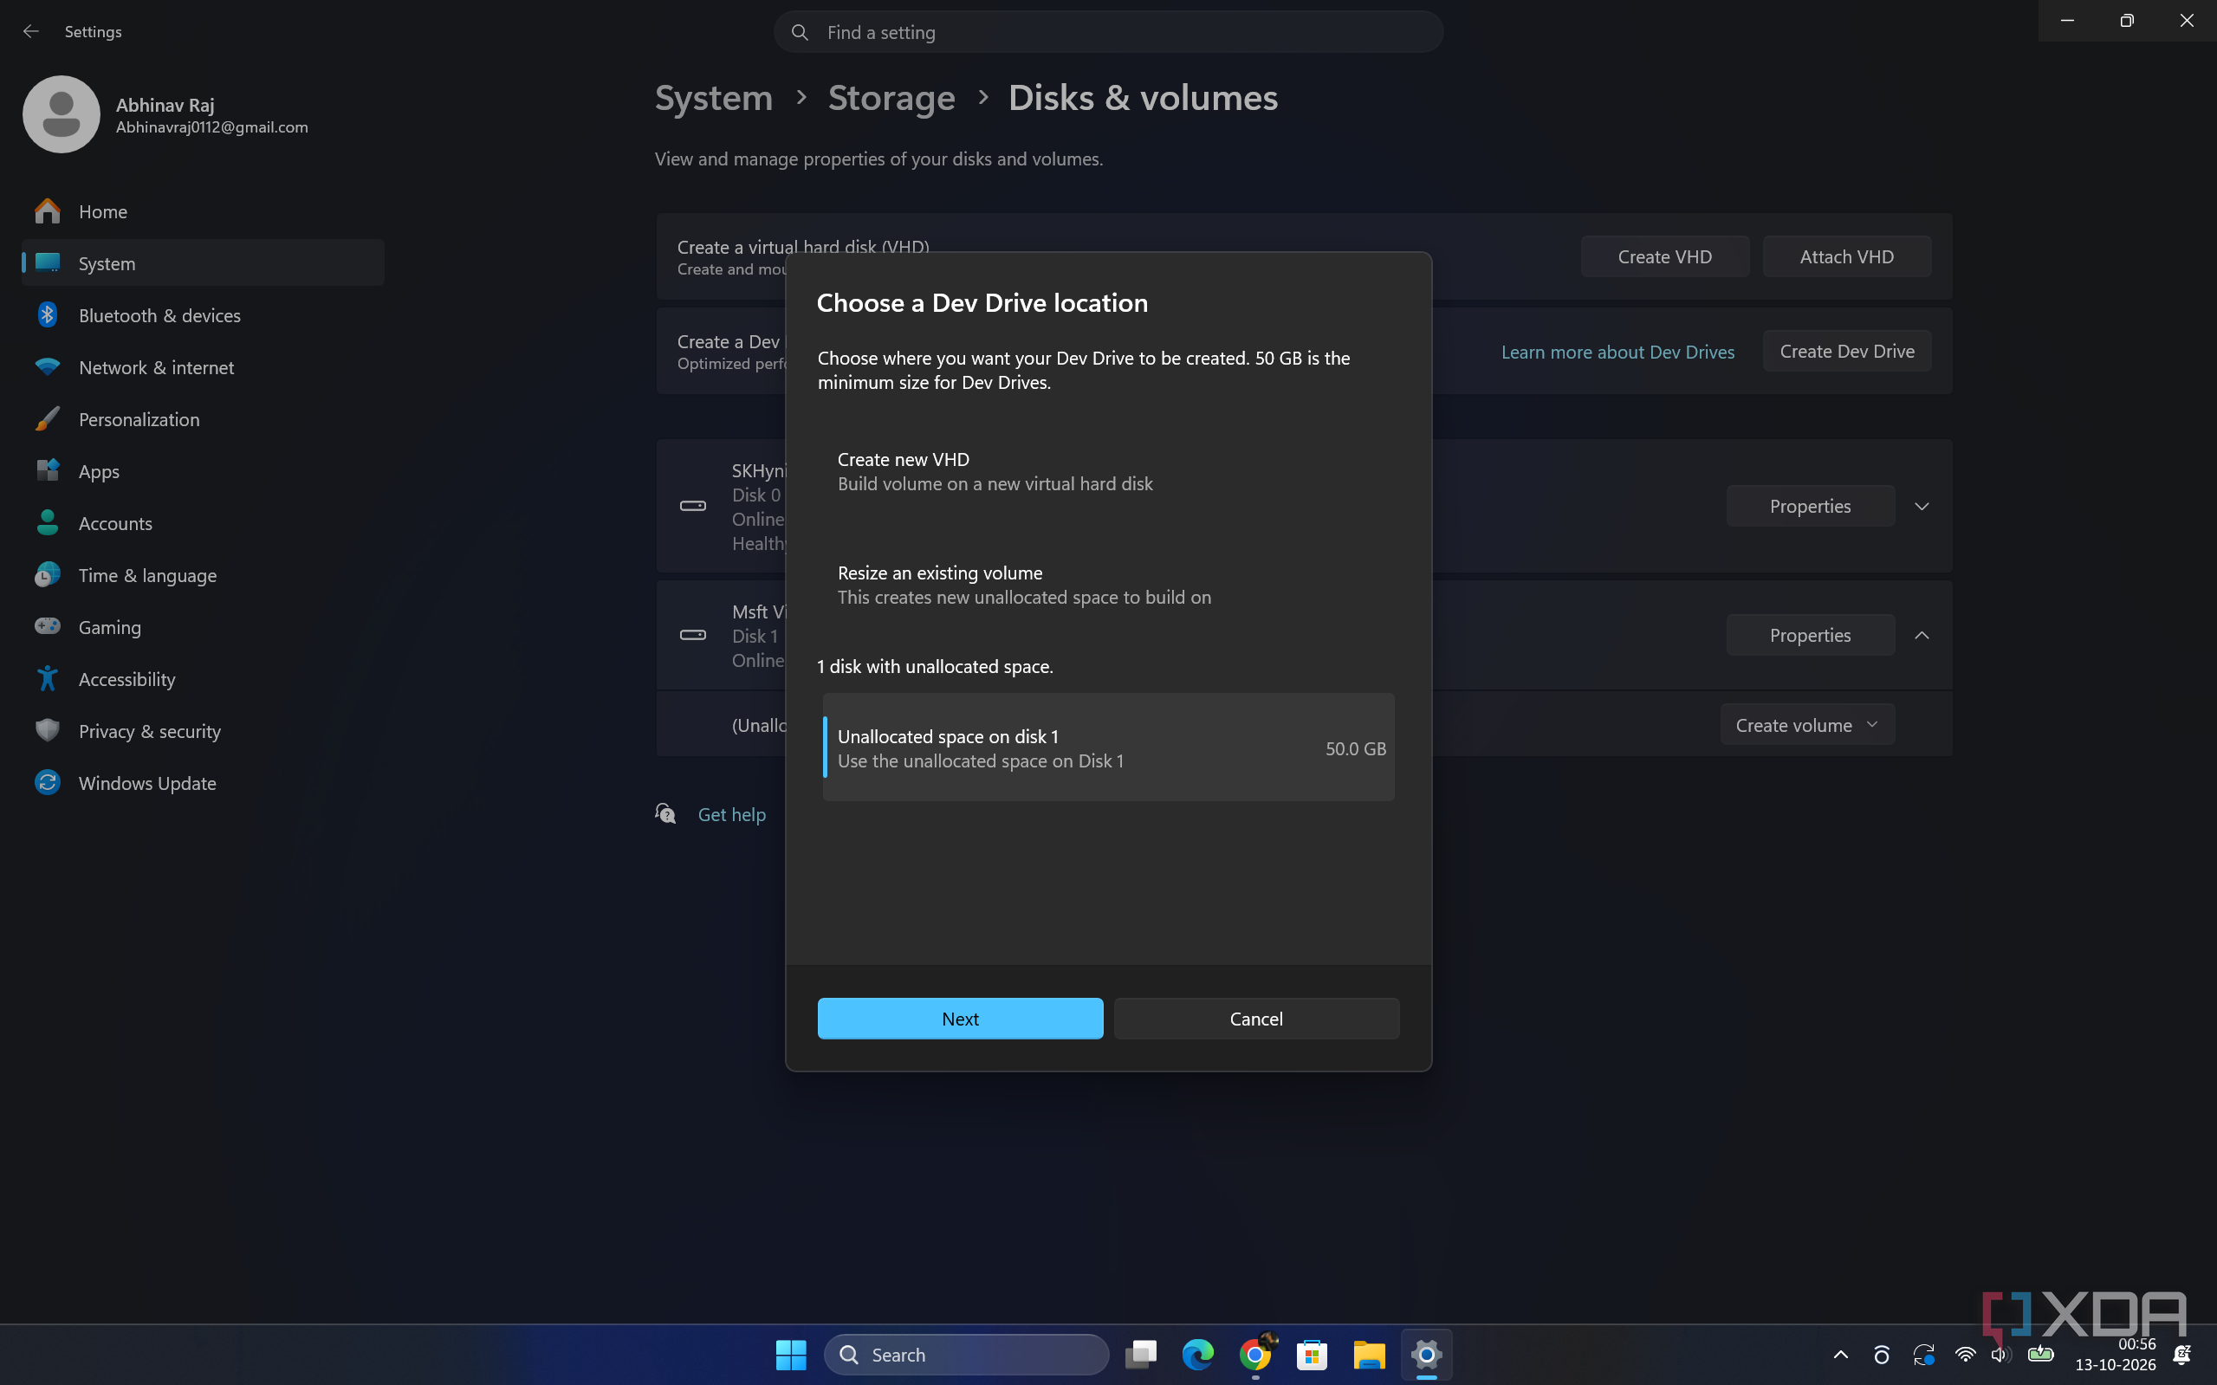Click the Get help link
Screen dimensions: 2217x1385
pyautogui.click(x=732, y=814)
